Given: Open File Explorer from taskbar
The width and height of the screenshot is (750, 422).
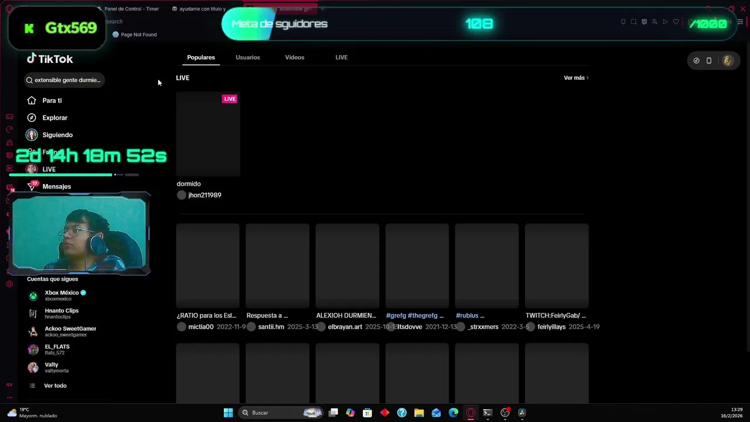Looking at the screenshot, I should 419,413.
